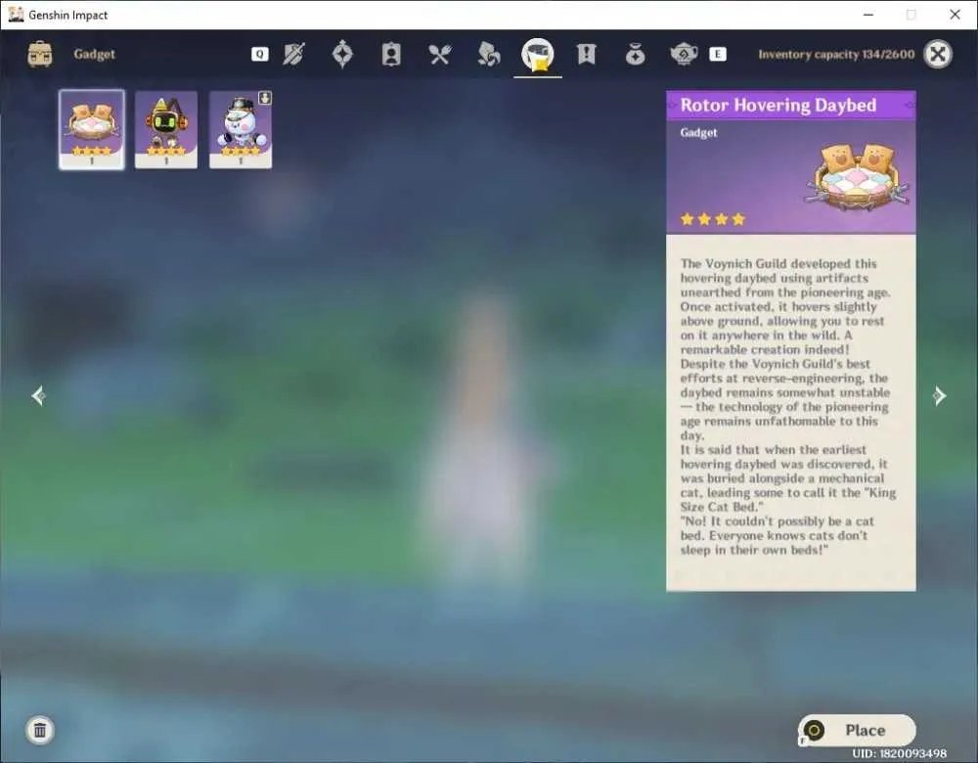
Task: Close the inventory with the X button
Action: (x=938, y=54)
